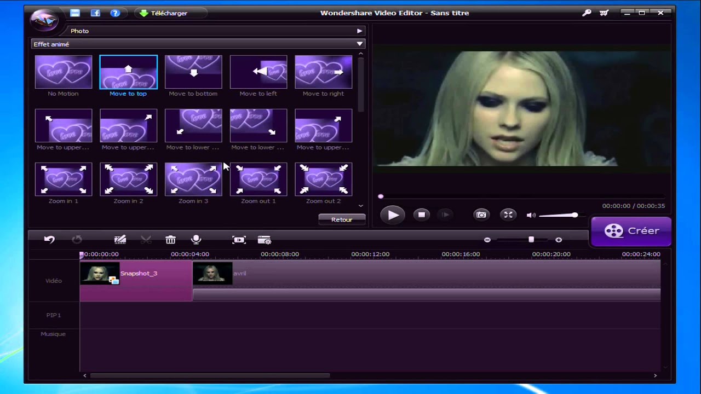This screenshot has height=394, width=701.
Task: Expand the Photo section arrow
Action: pyautogui.click(x=360, y=31)
